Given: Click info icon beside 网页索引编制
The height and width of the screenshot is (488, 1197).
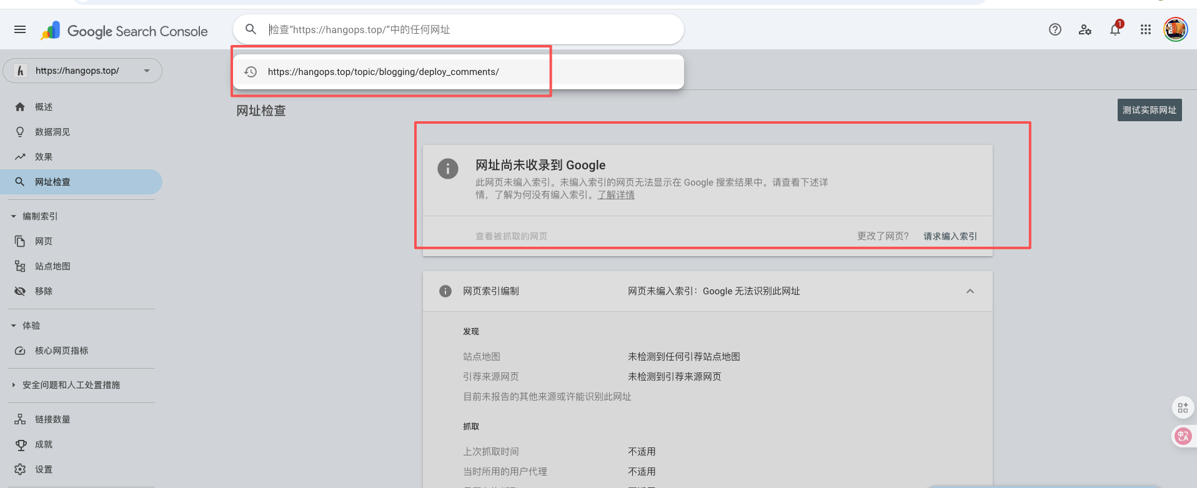Looking at the screenshot, I should click(x=445, y=291).
